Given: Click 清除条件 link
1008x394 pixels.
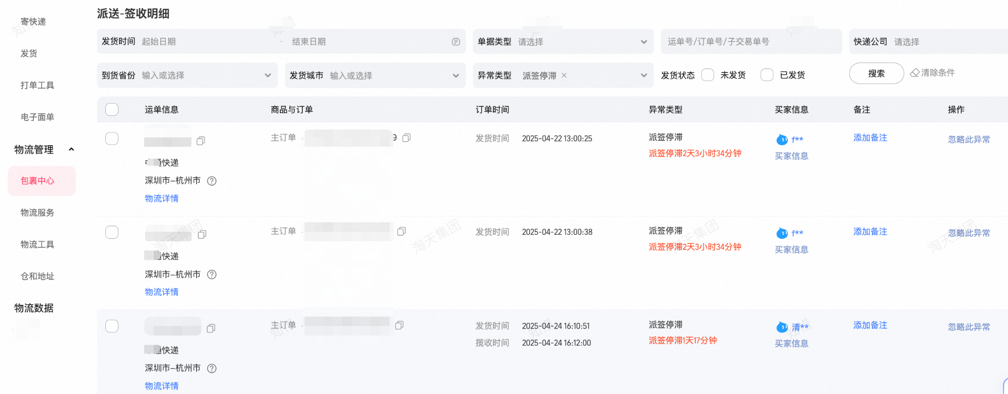Looking at the screenshot, I should pyautogui.click(x=938, y=73).
